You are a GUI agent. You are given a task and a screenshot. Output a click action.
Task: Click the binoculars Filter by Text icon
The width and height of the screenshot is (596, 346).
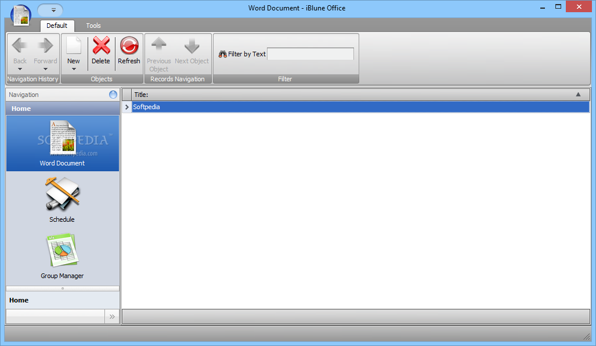(223, 54)
